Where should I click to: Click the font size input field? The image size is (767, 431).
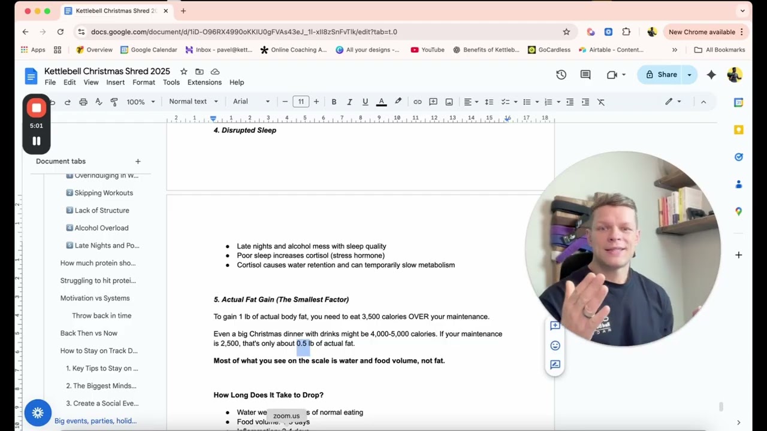pyautogui.click(x=301, y=102)
